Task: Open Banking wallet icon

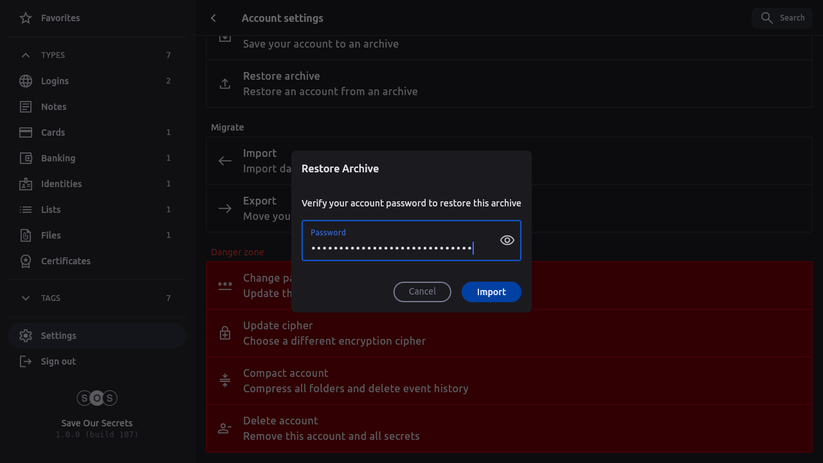Action: tap(26, 158)
